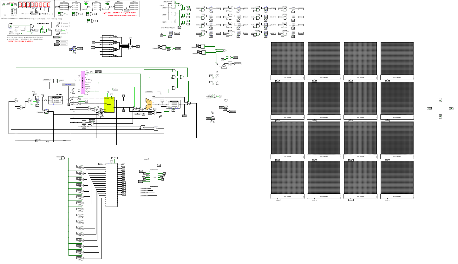Select the IR LED matrix in the top panel
This screenshot has height=264, width=458.
point(76,7)
